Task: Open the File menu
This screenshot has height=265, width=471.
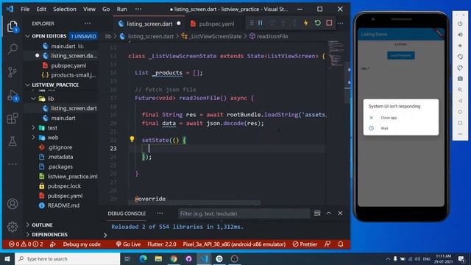Action: point(25,9)
